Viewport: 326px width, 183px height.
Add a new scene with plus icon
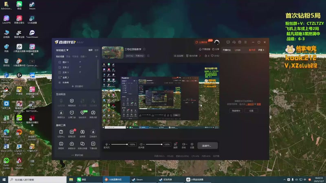[x=96, y=57]
